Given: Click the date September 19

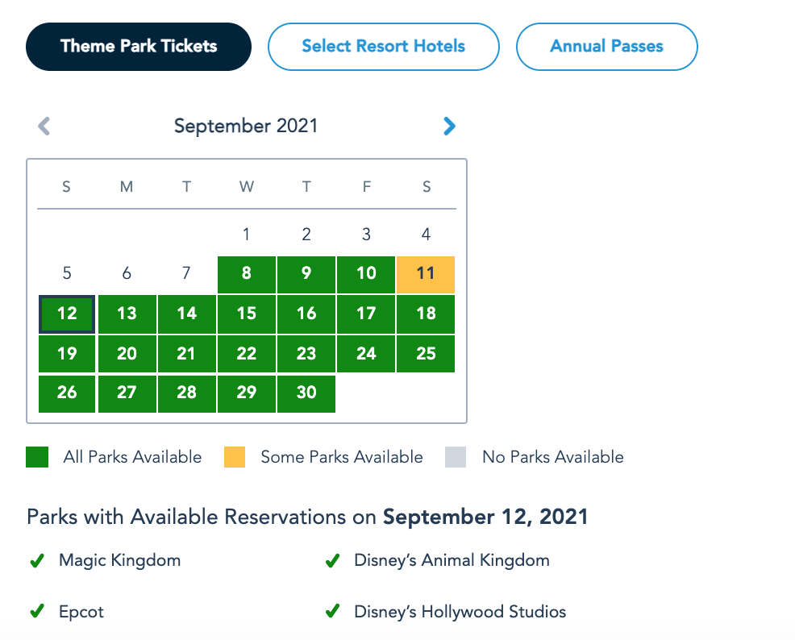Looking at the screenshot, I should (67, 353).
